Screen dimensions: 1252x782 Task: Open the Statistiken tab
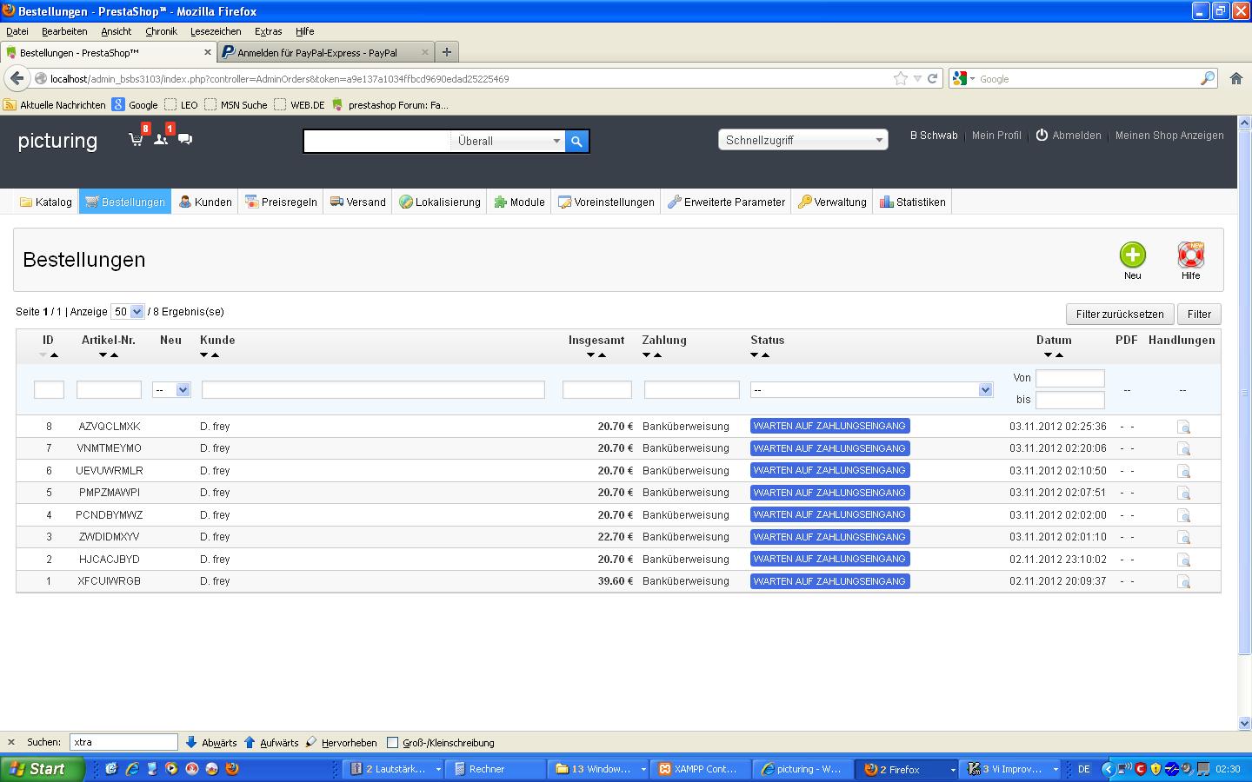click(912, 202)
